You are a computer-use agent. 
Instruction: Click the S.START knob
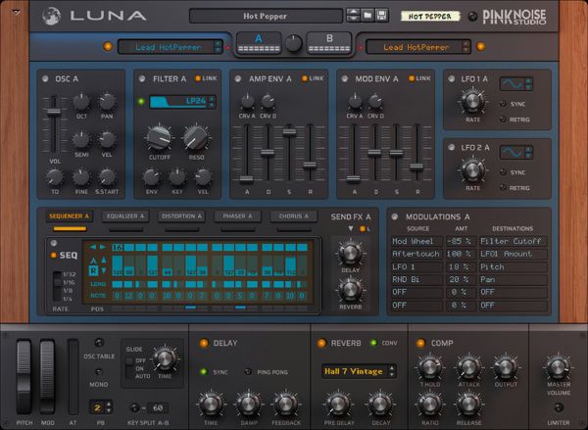coord(107,177)
